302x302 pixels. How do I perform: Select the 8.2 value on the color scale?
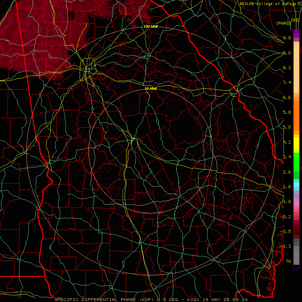pyautogui.click(x=287, y=67)
